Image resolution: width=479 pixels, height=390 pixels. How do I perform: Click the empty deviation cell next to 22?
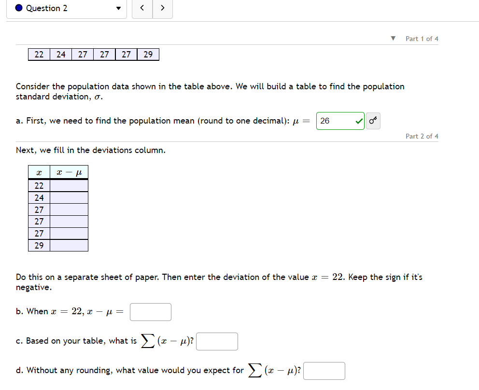68,185
